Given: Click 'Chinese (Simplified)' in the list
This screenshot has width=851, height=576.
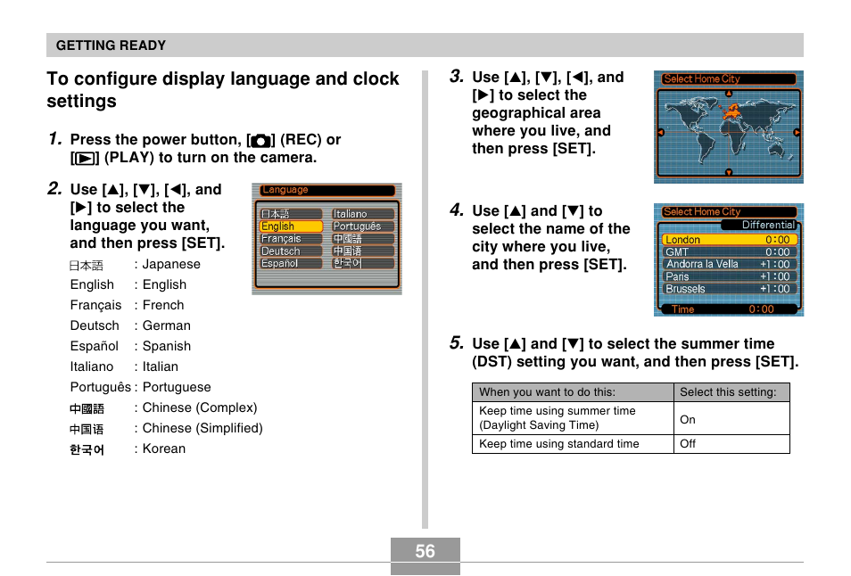Looking at the screenshot, I should [x=202, y=429].
